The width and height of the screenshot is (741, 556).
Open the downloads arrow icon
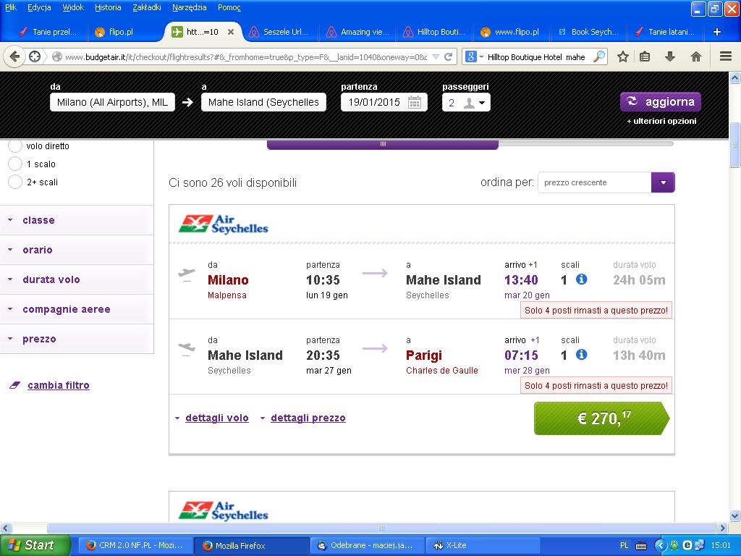click(x=669, y=56)
